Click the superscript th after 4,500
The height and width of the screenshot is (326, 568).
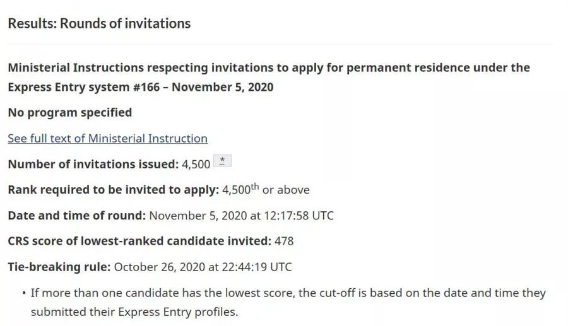[255, 187]
